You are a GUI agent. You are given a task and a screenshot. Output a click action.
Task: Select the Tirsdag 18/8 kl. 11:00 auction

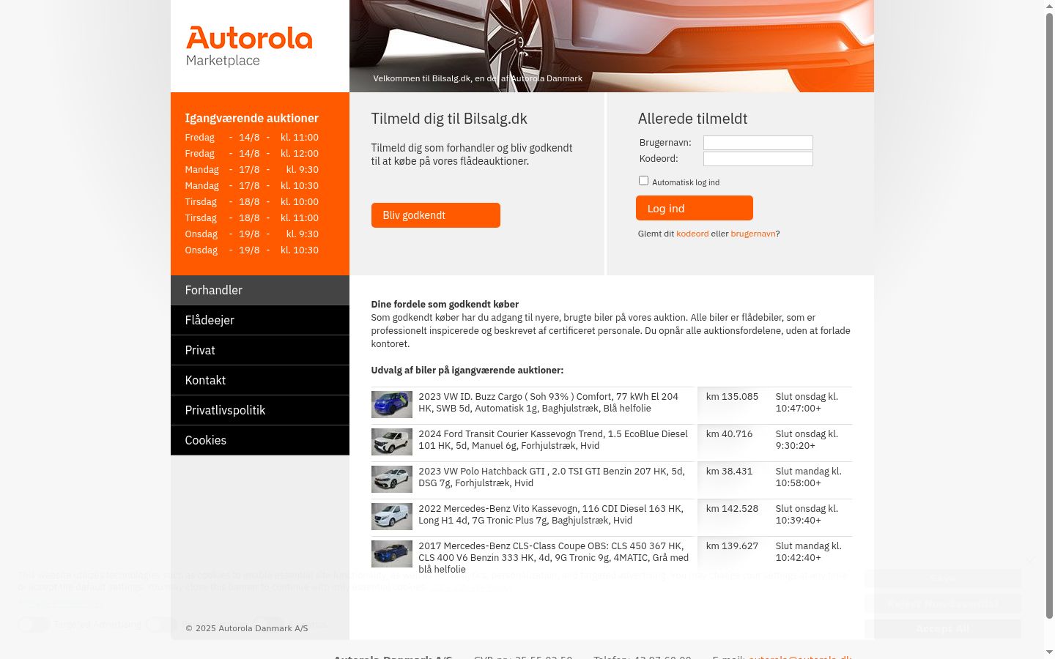252,218
